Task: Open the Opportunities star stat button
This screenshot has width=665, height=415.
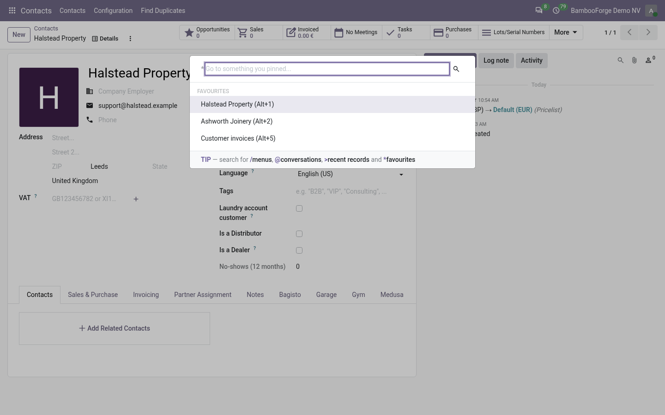Action: pos(207,32)
